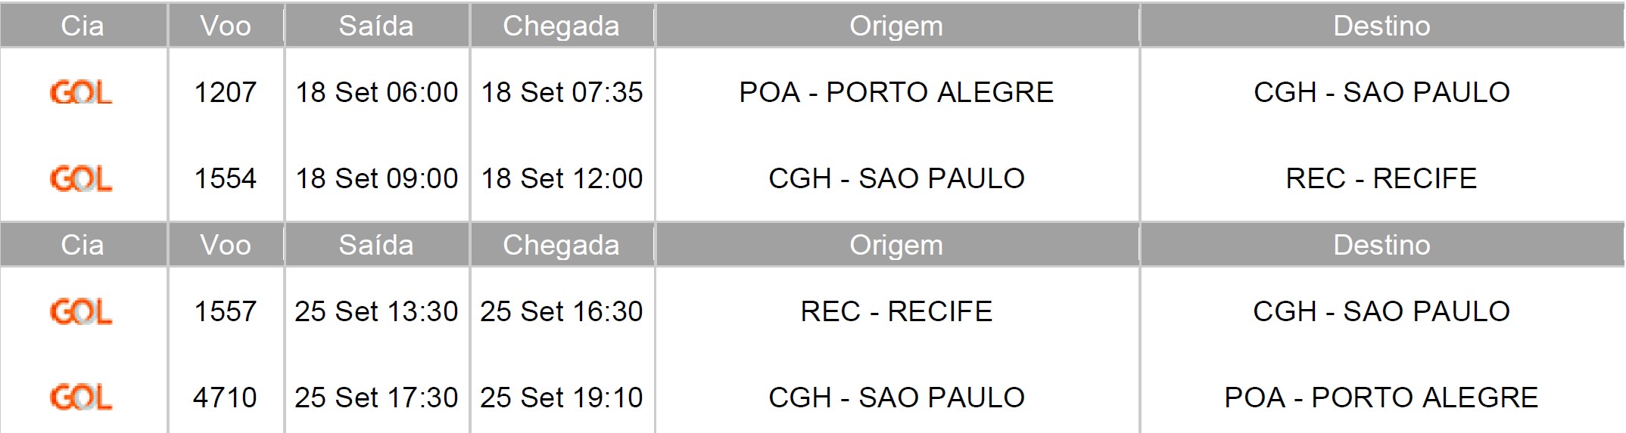1626x433 pixels.
Task: Click flight number 4710
Action: tap(226, 397)
